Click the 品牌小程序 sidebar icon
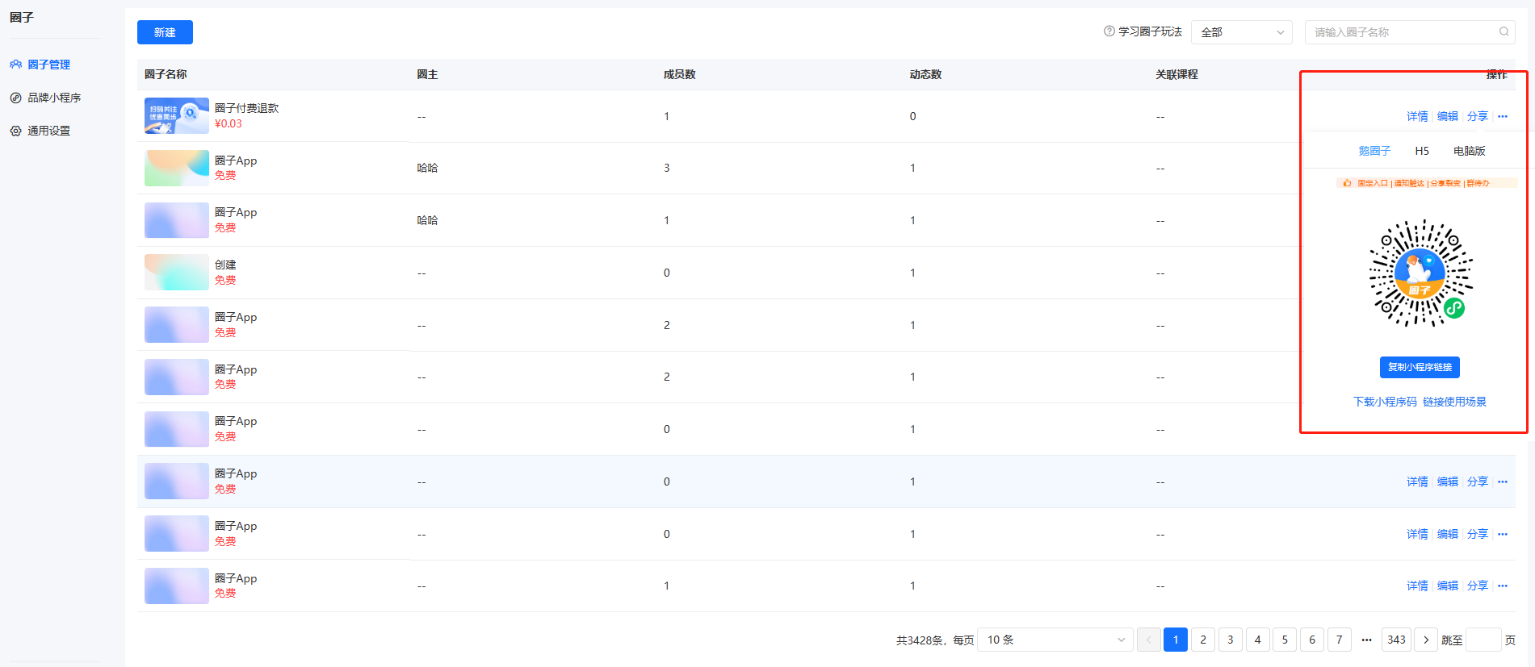Viewport: 1535px width, 667px height. point(15,98)
